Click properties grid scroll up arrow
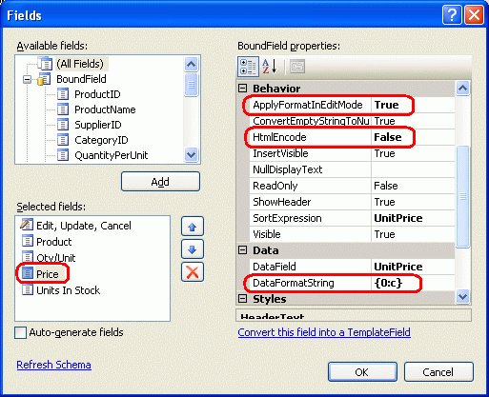Screen dimensions: 489x397 click(462, 89)
